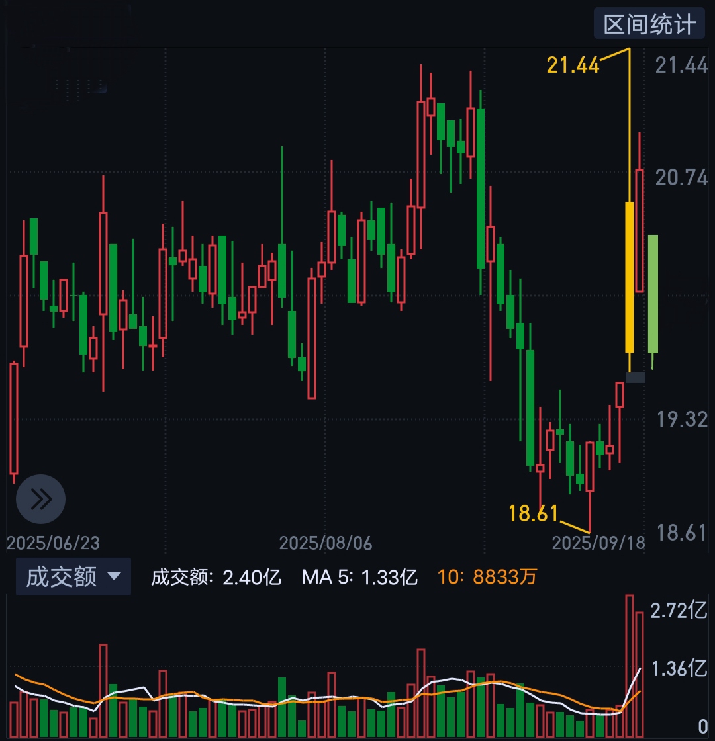Click the 2.72亿 volume axis label

[679, 611]
